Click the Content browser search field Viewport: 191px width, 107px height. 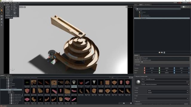tap(121, 78)
